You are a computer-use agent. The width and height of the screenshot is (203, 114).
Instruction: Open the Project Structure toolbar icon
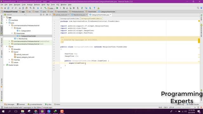[86, 8]
